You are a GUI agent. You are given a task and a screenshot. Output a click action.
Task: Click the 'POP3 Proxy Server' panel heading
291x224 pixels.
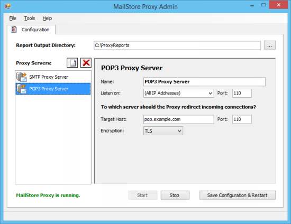coord(132,68)
